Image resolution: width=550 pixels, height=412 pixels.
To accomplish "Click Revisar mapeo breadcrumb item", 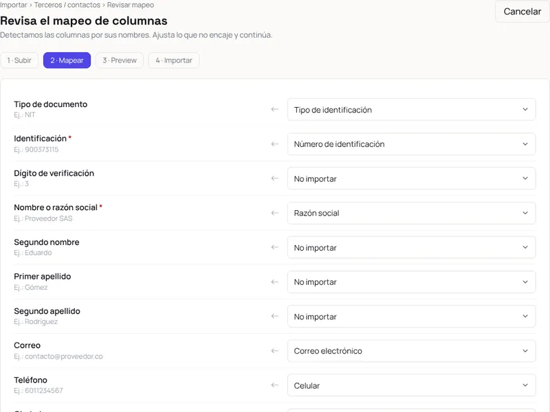I will point(131,5).
